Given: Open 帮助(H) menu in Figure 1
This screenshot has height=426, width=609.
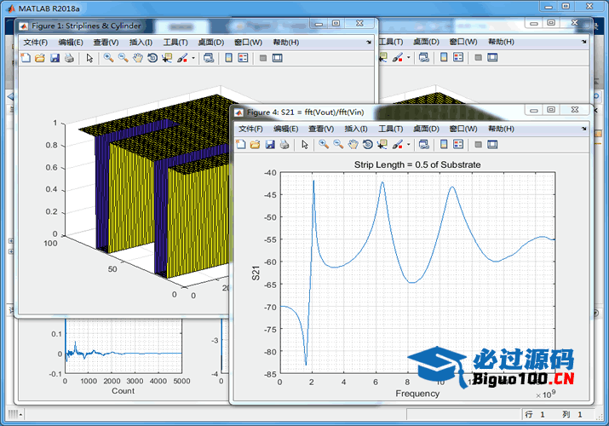Looking at the screenshot, I should pos(286,43).
